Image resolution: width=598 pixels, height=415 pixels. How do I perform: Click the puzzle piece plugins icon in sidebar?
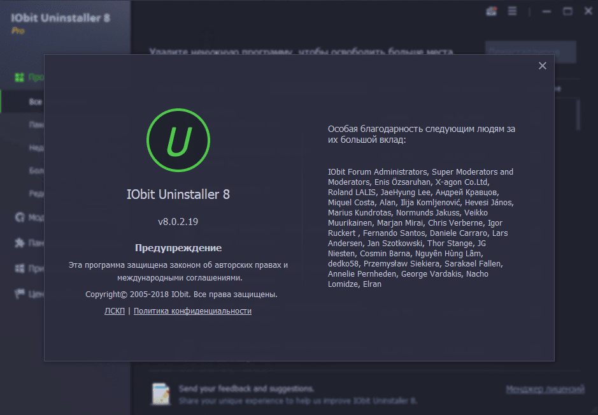(x=20, y=243)
